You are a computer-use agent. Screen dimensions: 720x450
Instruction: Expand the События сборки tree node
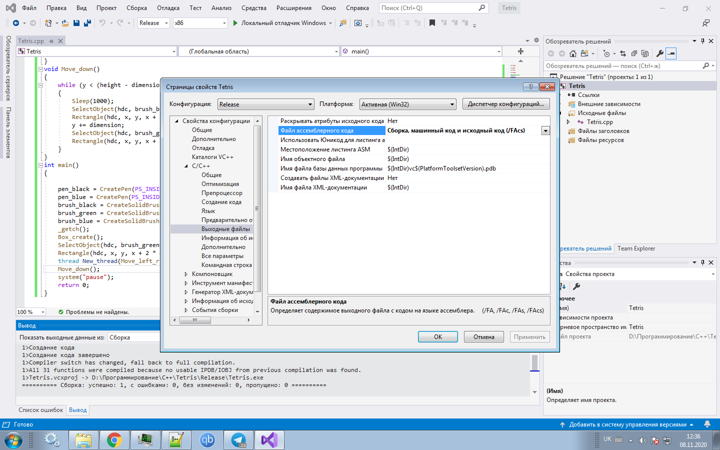click(186, 310)
